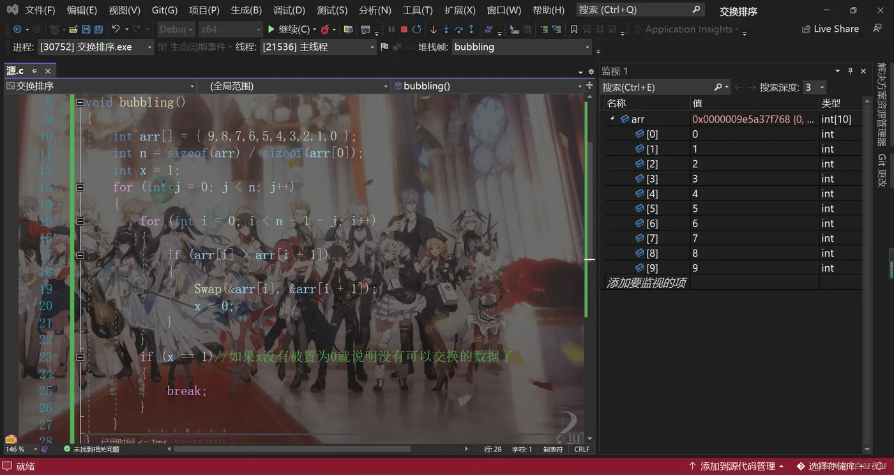Open the 146 % zoom level dropdown
The height and width of the screenshot is (475, 894).
pyautogui.click(x=20, y=449)
